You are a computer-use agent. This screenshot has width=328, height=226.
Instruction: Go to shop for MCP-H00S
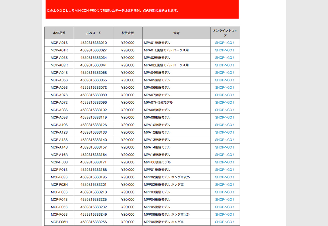pyautogui.click(x=225, y=162)
